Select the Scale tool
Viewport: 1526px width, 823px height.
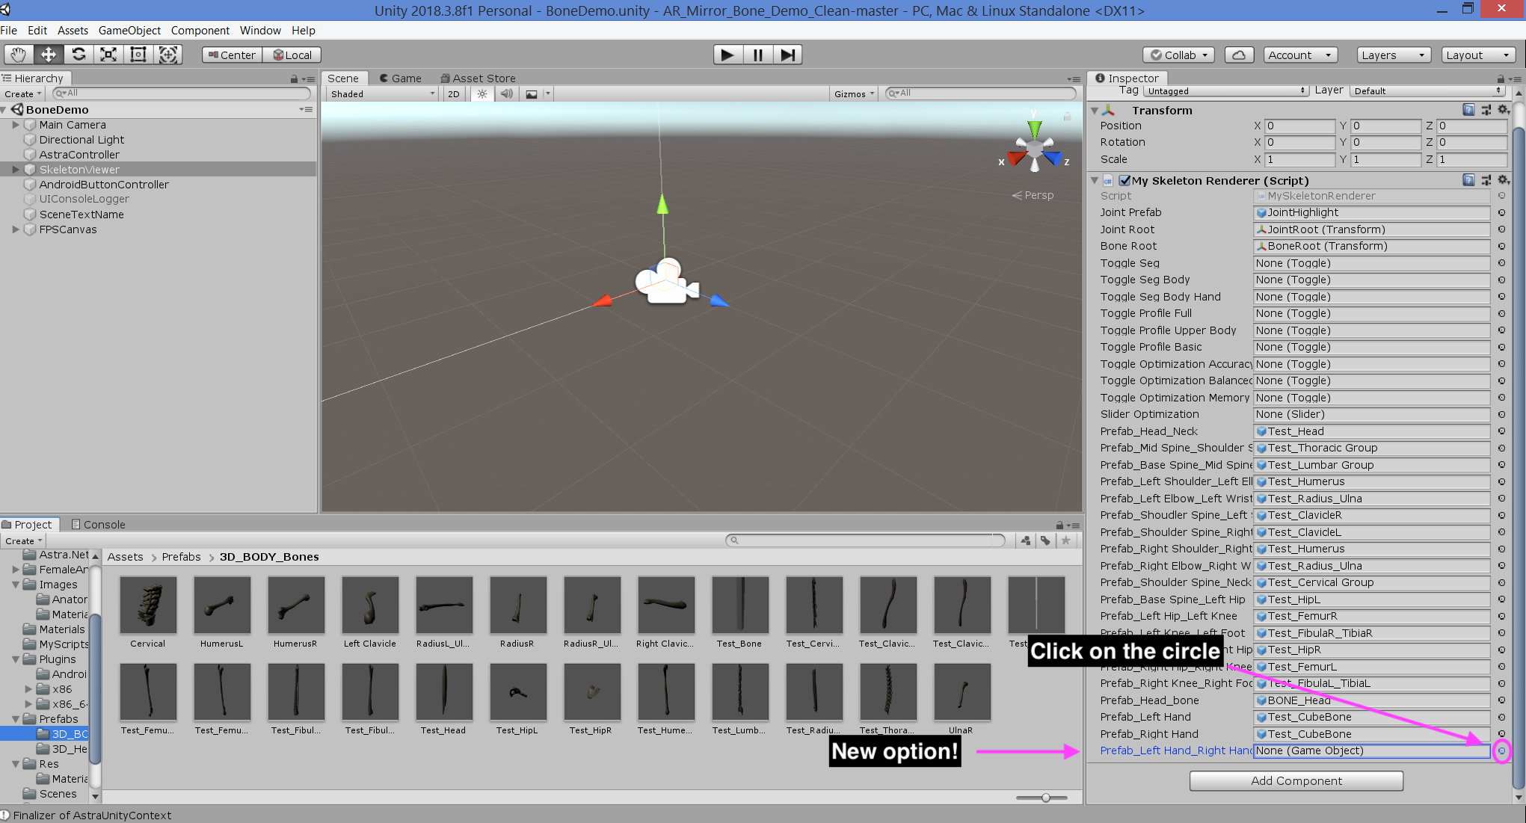[108, 54]
